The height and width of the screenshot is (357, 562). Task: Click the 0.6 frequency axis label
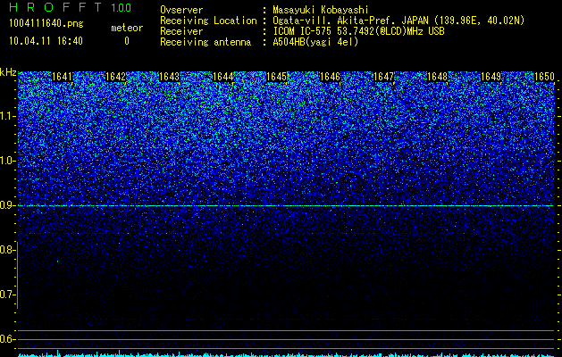pyautogui.click(x=7, y=339)
